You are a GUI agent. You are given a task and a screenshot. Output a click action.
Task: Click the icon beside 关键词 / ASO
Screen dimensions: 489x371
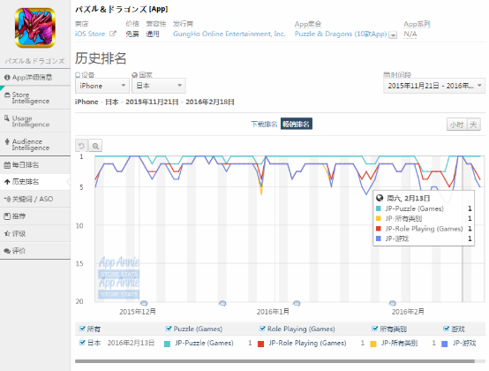click(x=7, y=199)
